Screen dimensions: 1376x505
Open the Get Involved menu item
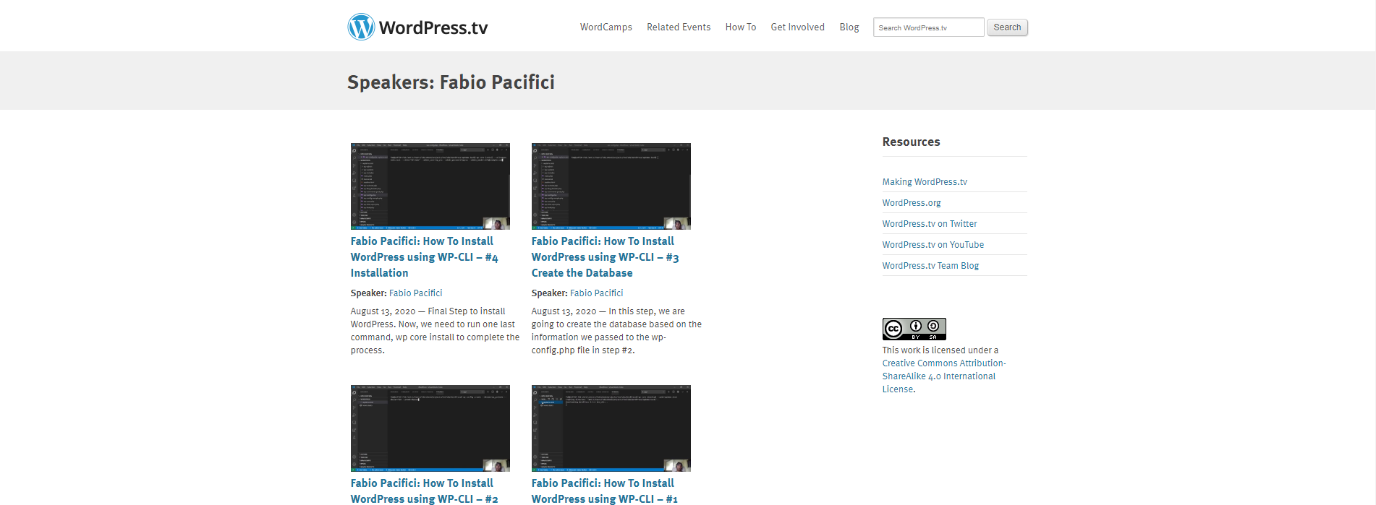pos(798,27)
